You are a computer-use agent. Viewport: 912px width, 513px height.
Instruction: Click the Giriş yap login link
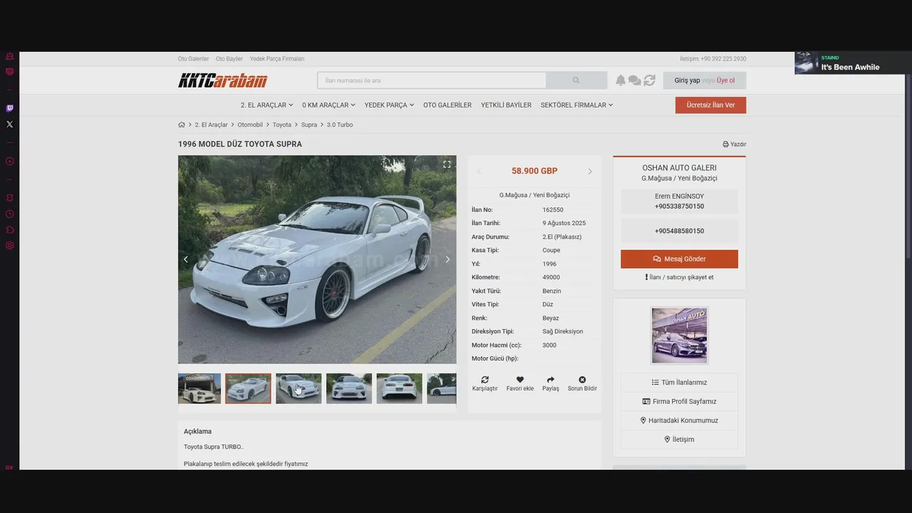point(687,81)
